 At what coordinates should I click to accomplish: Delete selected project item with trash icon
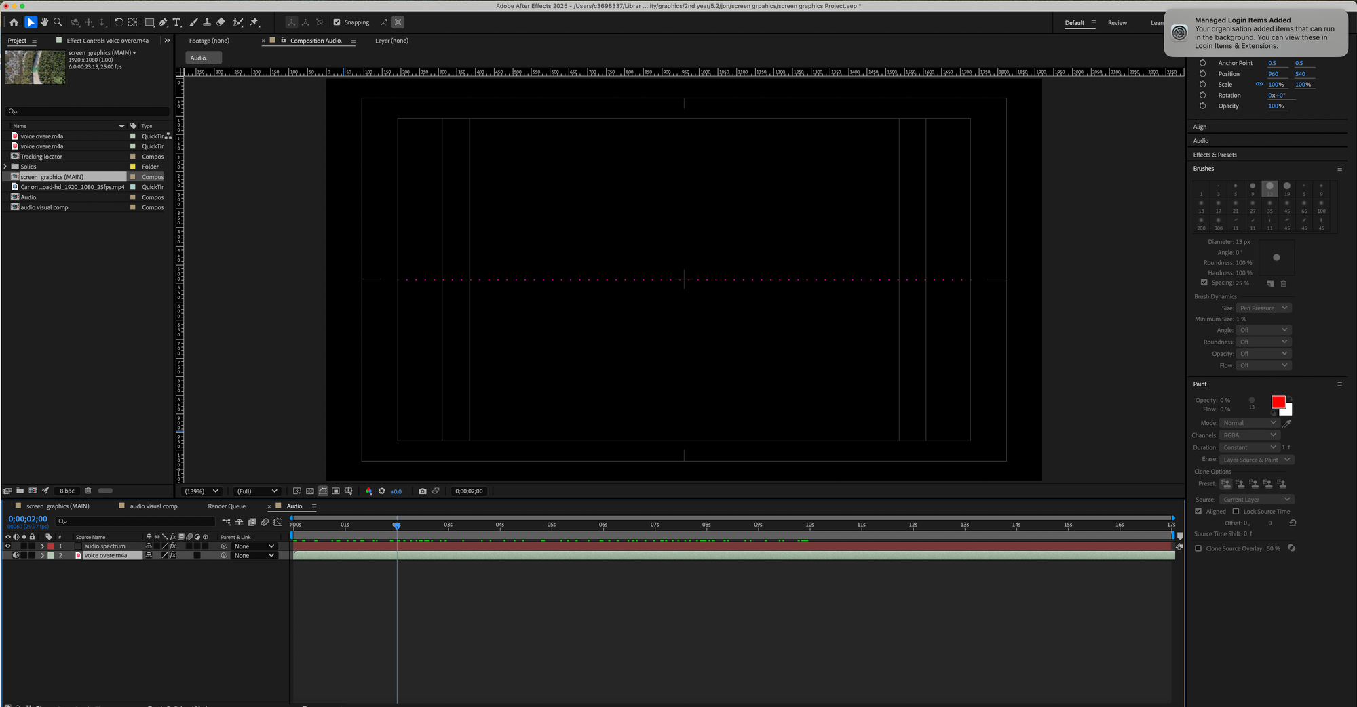tap(88, 491)
